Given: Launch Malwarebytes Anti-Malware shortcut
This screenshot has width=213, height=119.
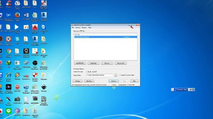Looking at the screenshot, I should pyautogui.click(x=9, y=15).
